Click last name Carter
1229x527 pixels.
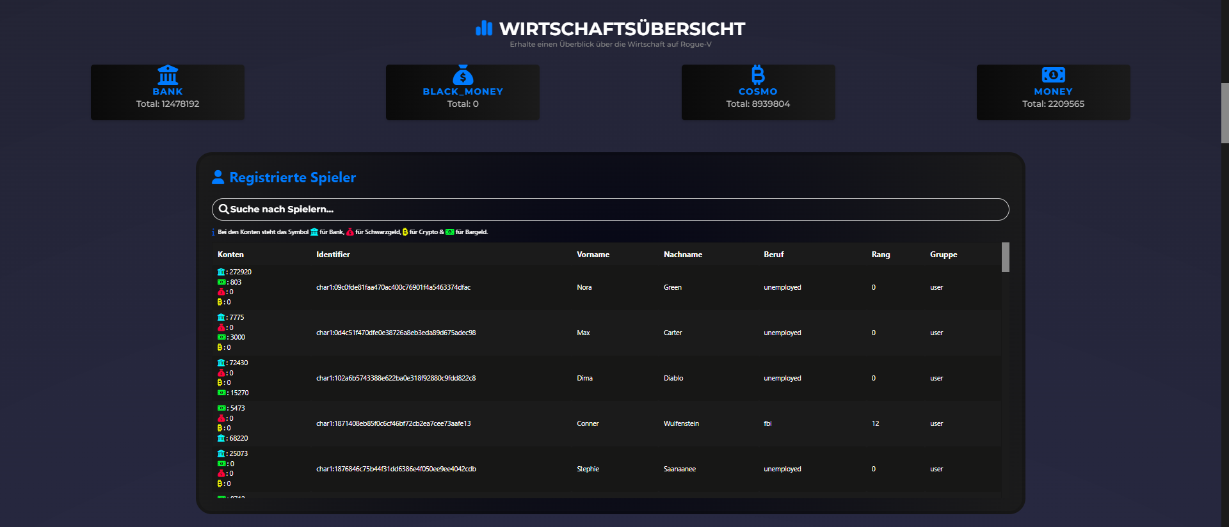click(x=673, y=333)
